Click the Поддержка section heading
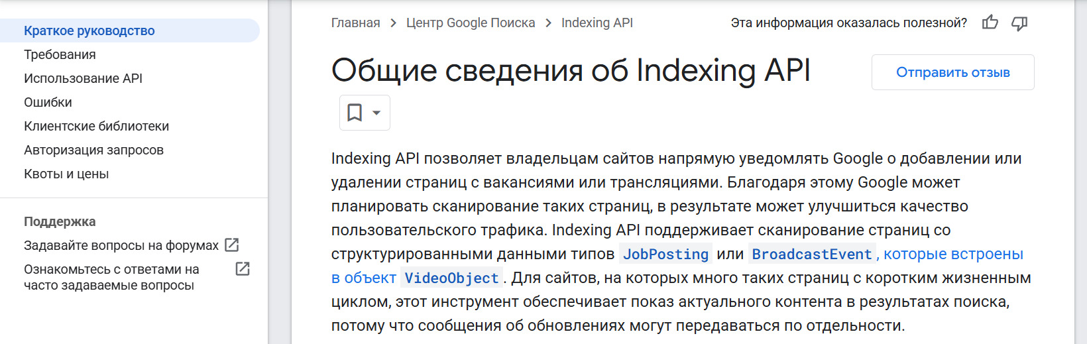 60,221
